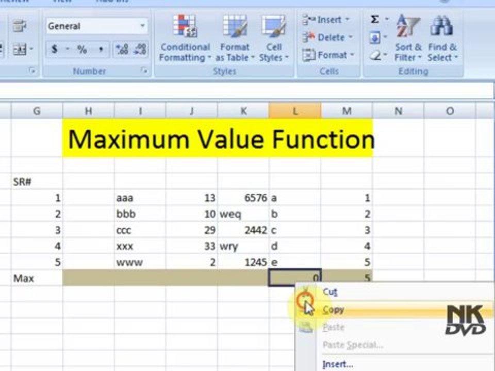Apply Accounting dollar number format
Image resolution: width=495 pixels, height=371 pixels.
point(55,49)
